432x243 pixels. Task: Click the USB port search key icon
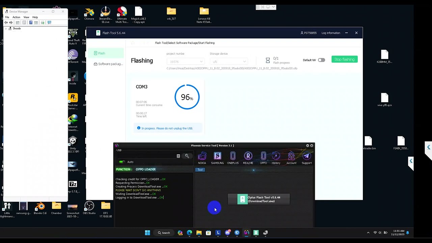click(187, 156)
